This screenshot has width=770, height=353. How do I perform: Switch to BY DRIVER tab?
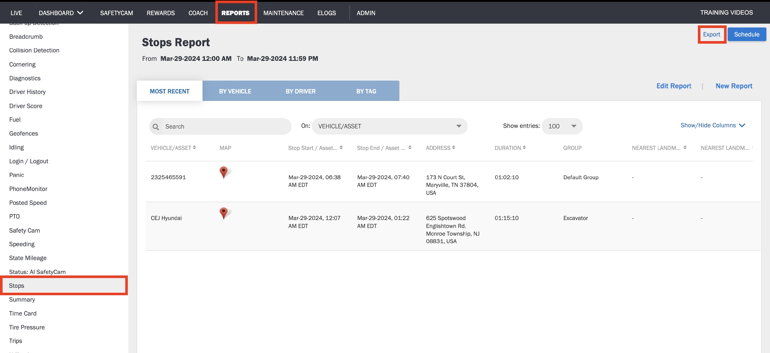[x=300, y=91]
